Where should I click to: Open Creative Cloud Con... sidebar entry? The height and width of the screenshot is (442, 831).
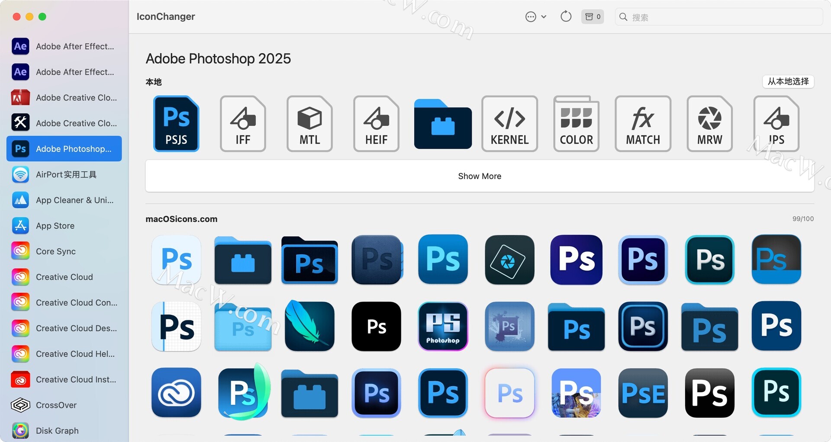(64, 302)
